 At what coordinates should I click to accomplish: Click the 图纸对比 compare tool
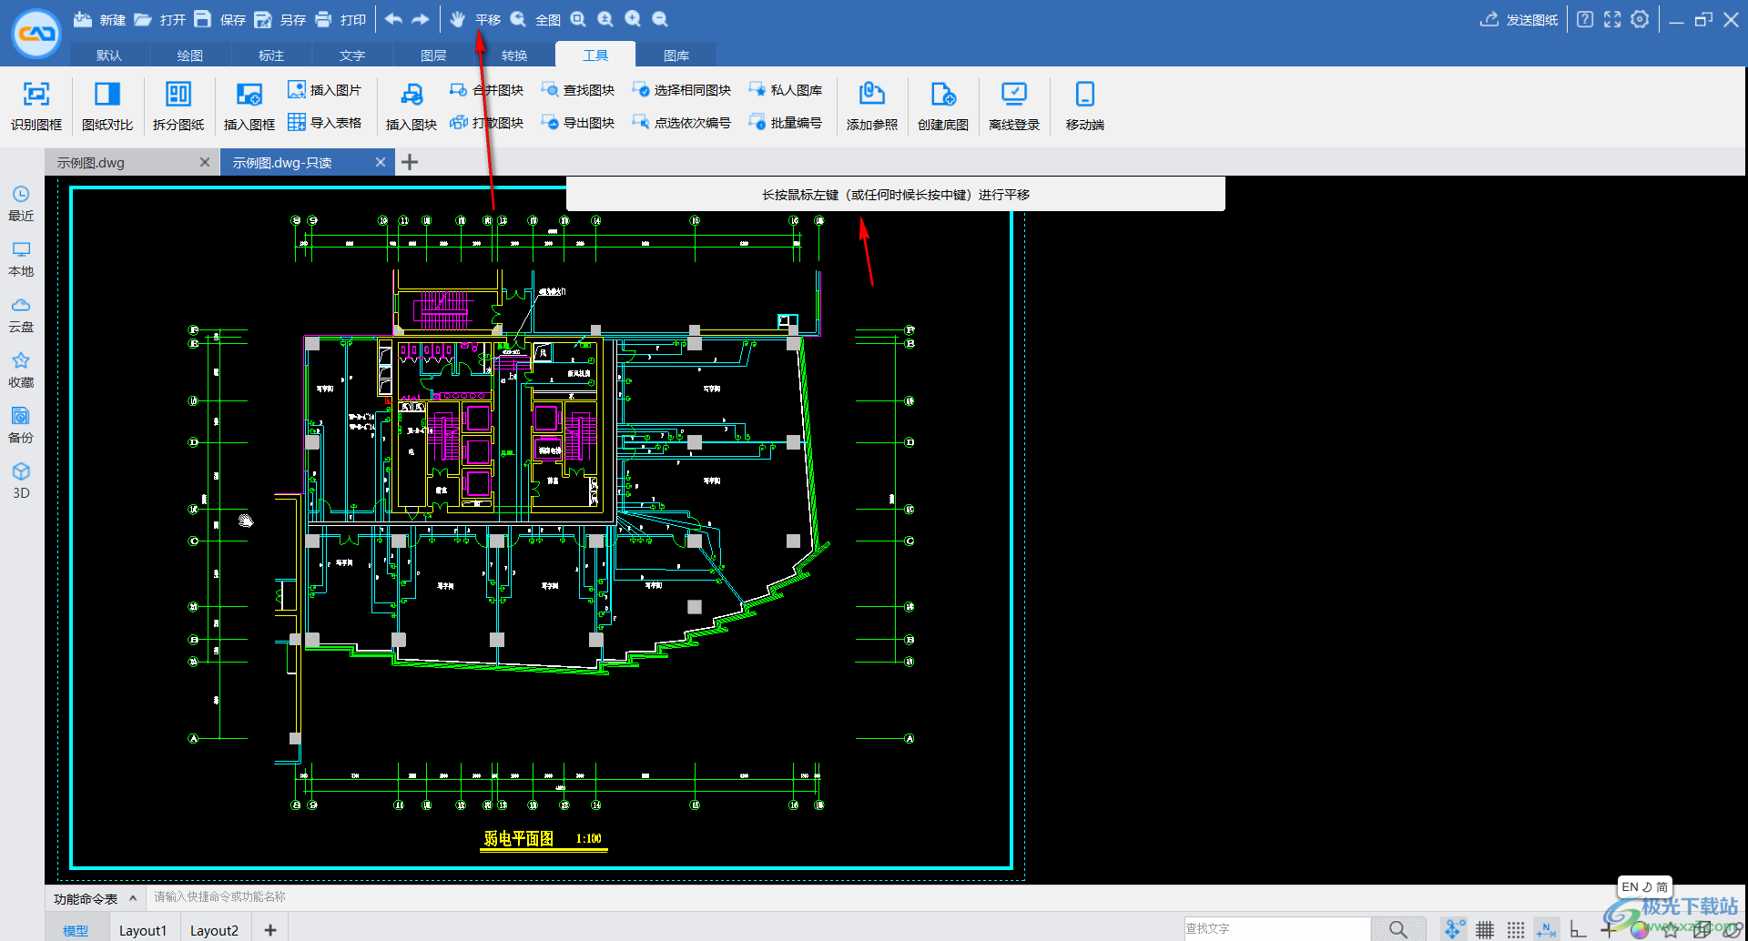107,106
